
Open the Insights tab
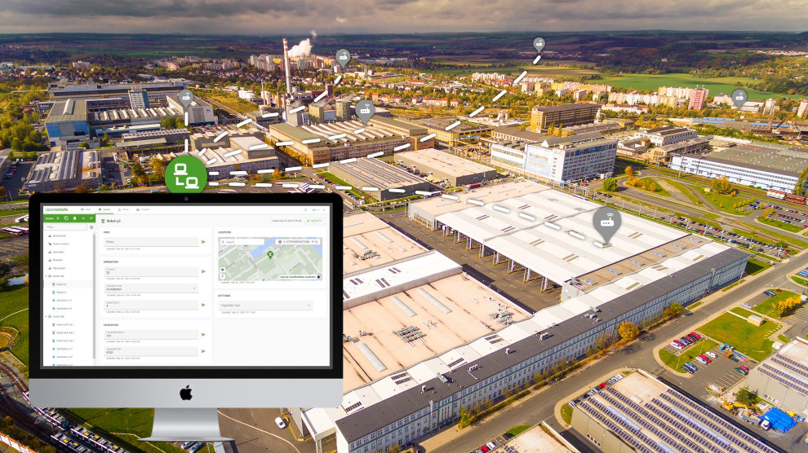point(144,209)
